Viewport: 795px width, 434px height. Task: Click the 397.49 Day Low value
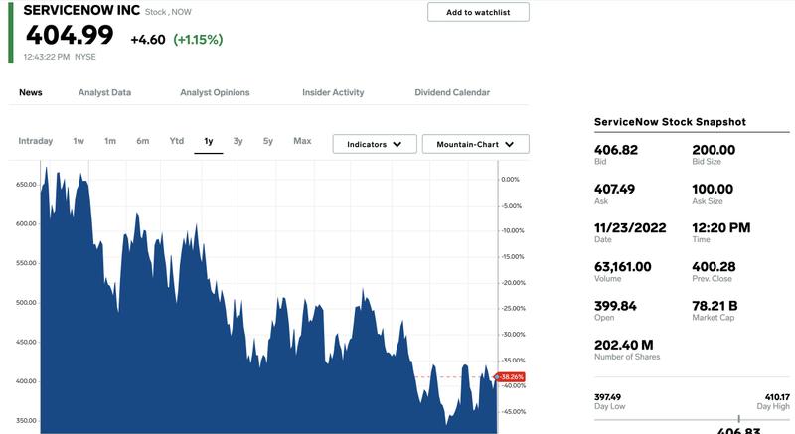[607, 397]
